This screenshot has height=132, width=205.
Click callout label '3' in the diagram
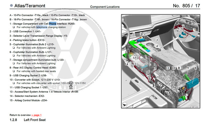[157, 40]
